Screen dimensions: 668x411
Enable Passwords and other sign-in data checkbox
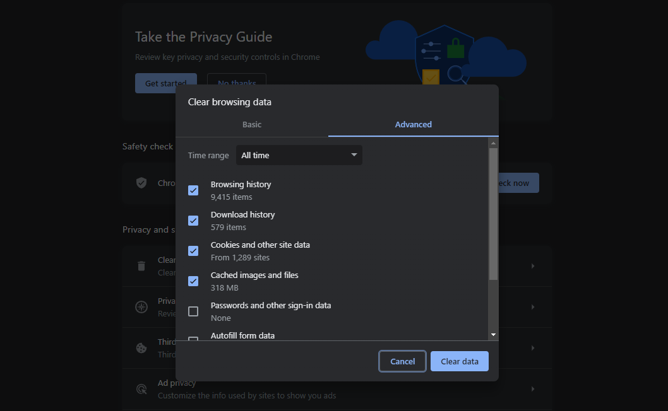[x=193, y=311]
